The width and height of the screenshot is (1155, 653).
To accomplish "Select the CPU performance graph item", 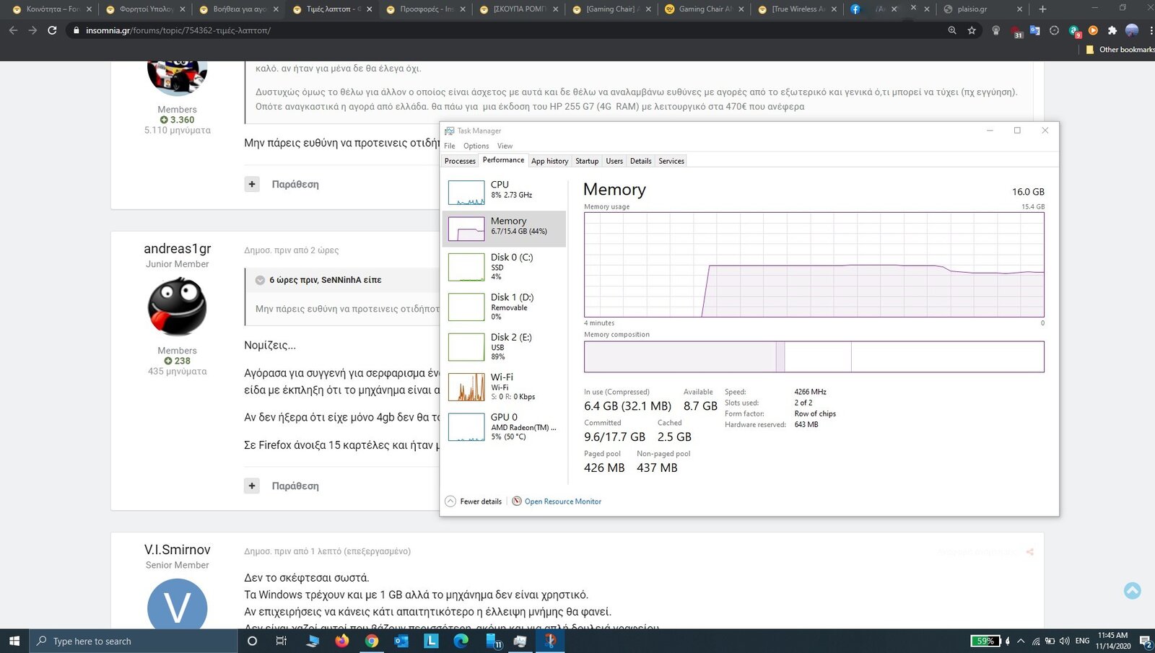I will pos(503,192).
